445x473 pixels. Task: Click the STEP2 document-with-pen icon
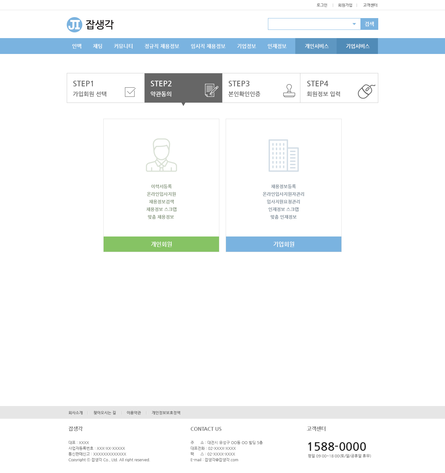211,90
